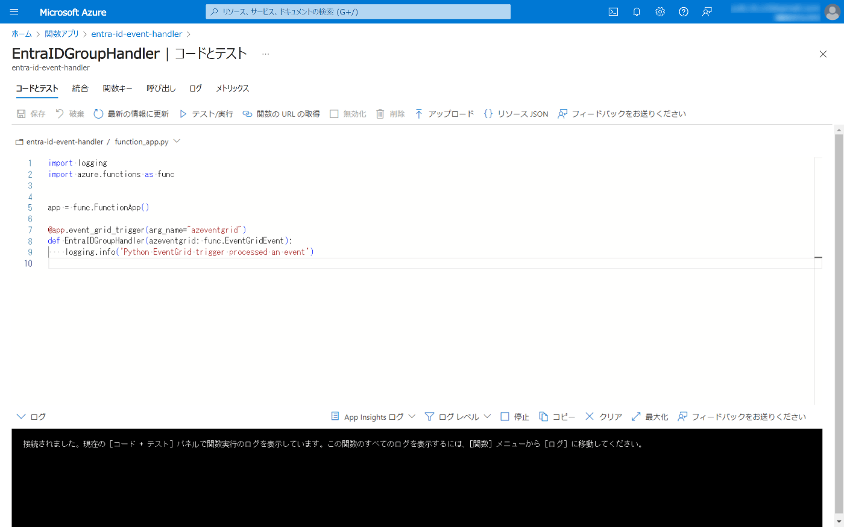Click toolbar フィードバックをお送りください link
Screen dimensions: 844x527
(622, 114)
